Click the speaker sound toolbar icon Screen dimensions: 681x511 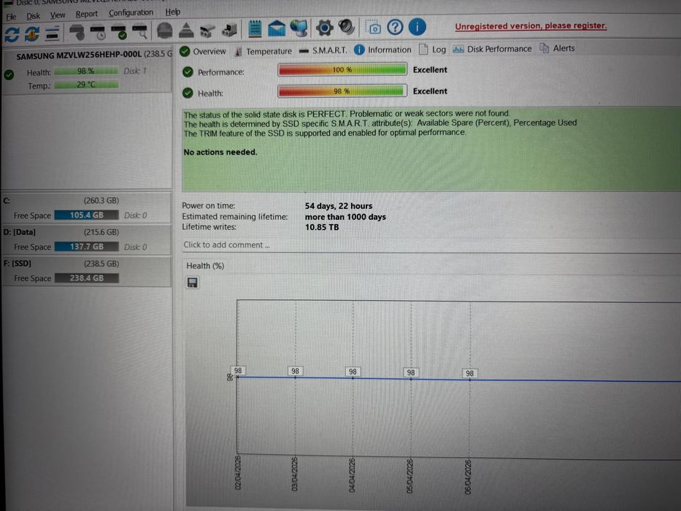347,28
